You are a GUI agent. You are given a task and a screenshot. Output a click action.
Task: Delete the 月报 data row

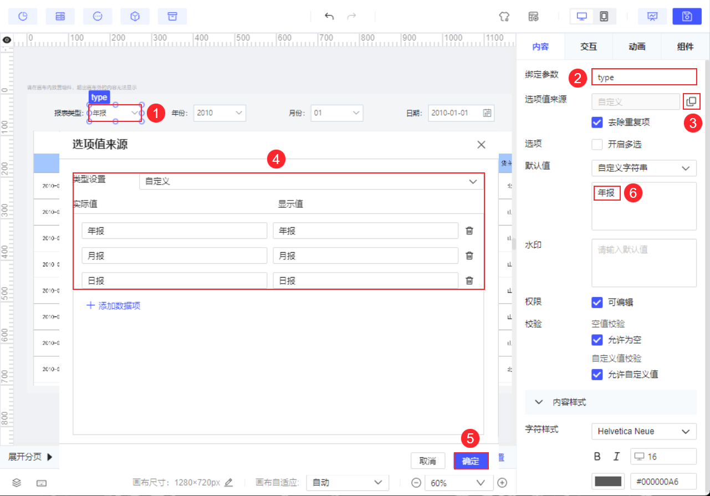pos(469,255)
